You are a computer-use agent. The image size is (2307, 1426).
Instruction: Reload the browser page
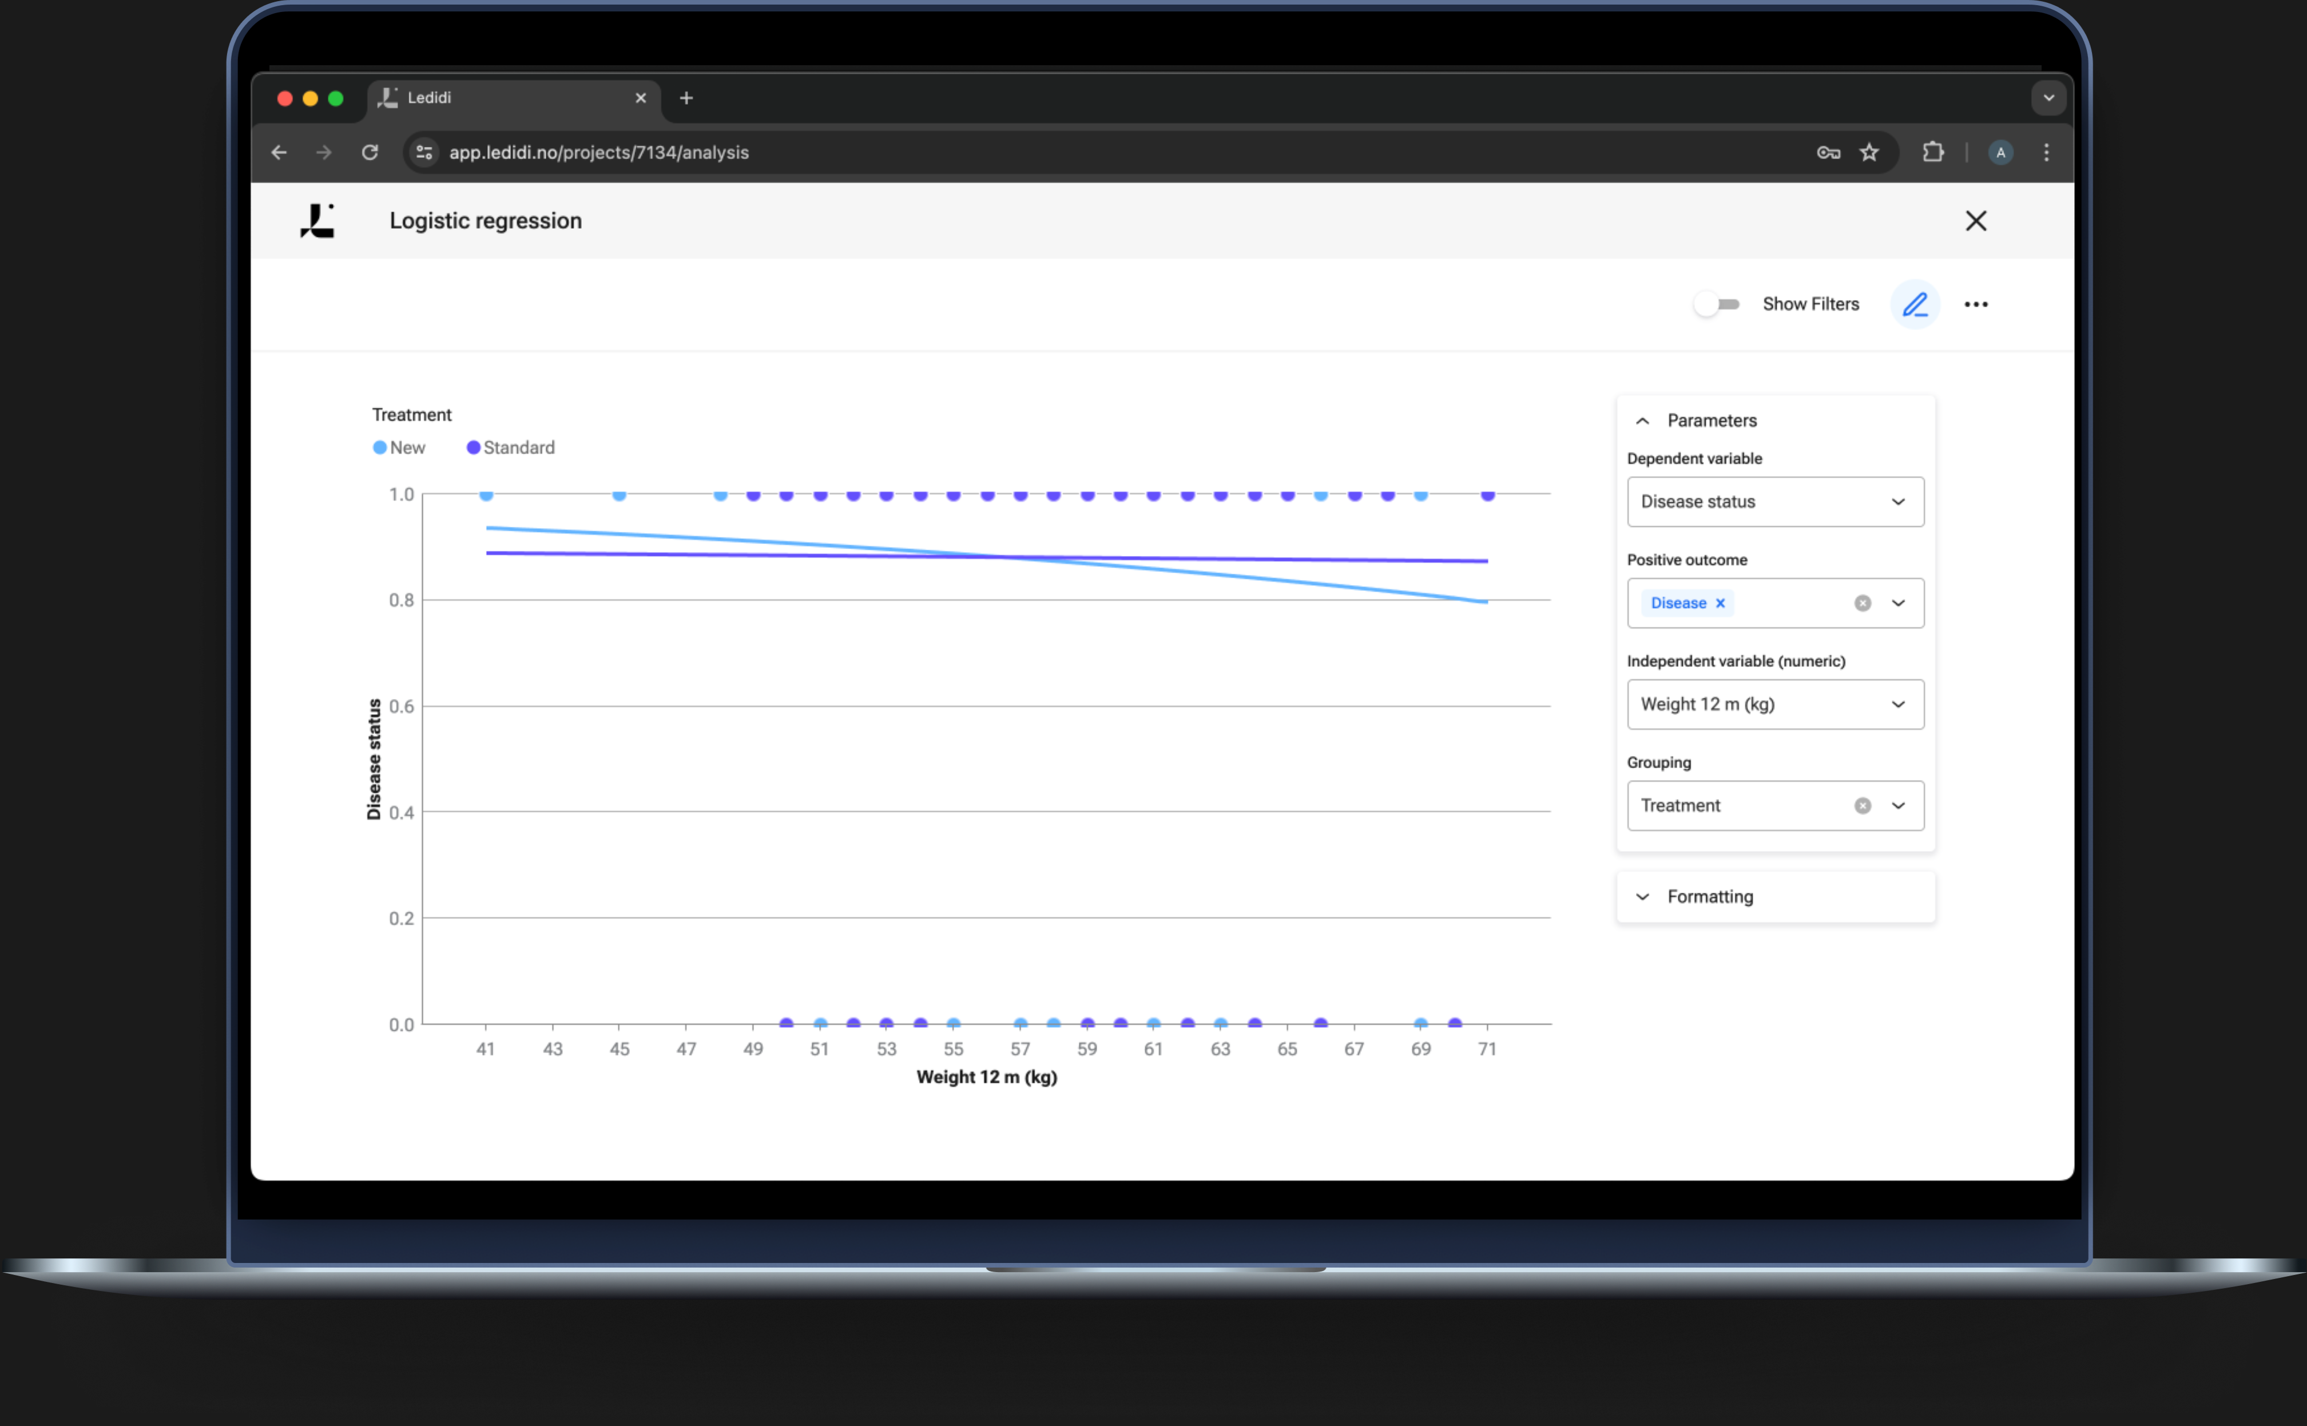(370, 153)
